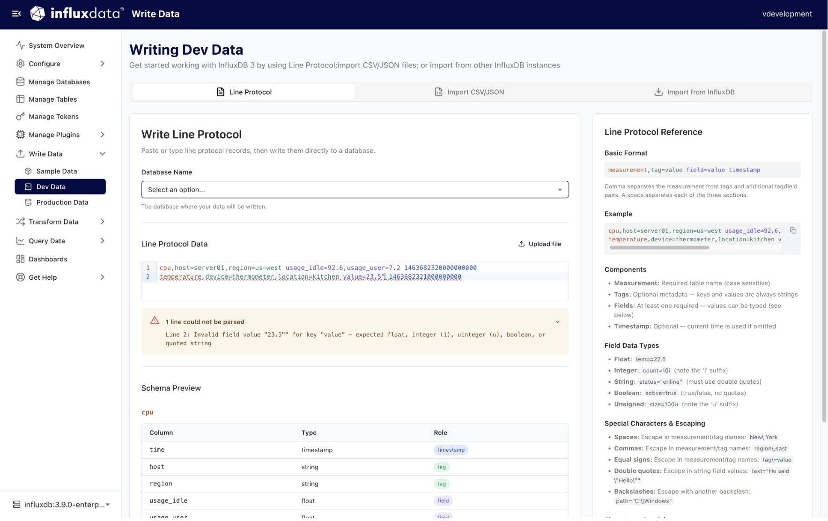
Task: Click the InfluxData logo
Action: point(76,14)
